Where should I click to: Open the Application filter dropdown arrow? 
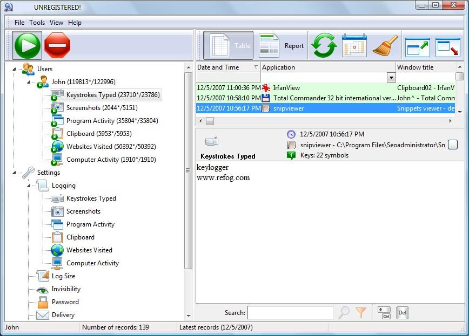[391, 77]
